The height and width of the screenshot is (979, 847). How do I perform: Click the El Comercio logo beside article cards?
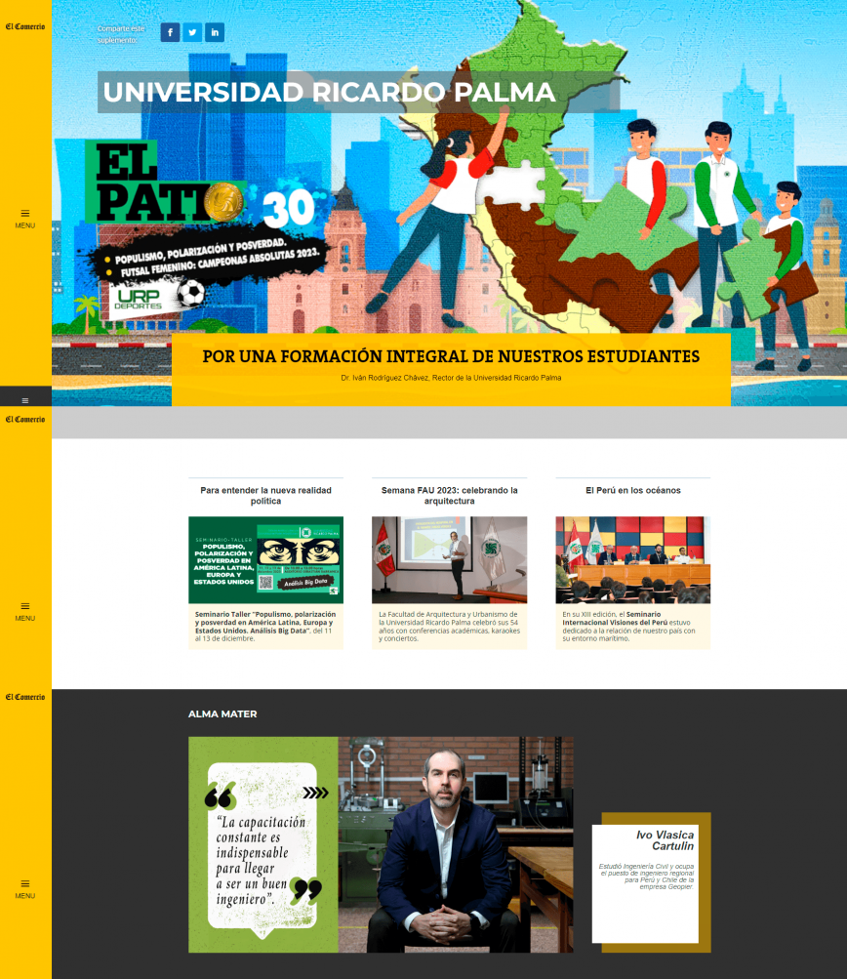25,420
